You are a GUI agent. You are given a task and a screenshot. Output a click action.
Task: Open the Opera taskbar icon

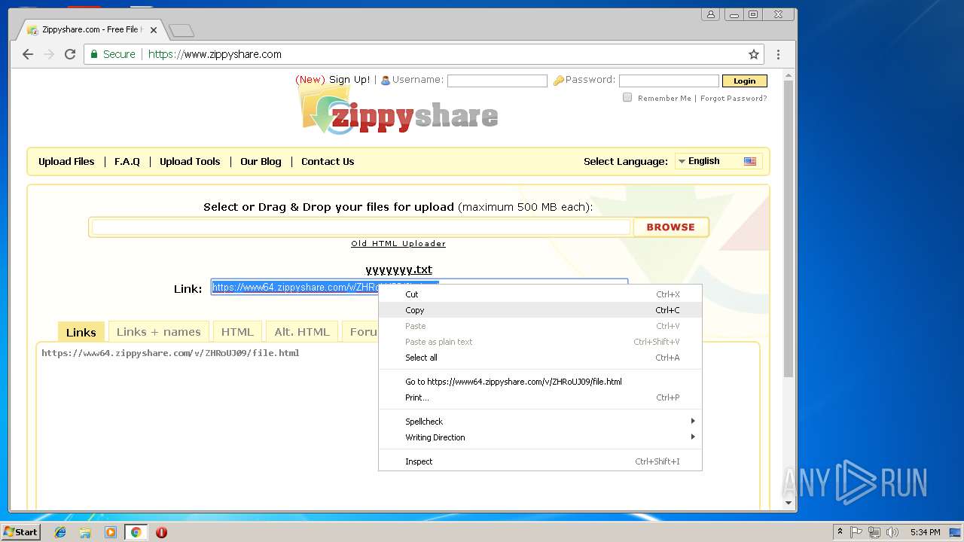click(161, 532)
